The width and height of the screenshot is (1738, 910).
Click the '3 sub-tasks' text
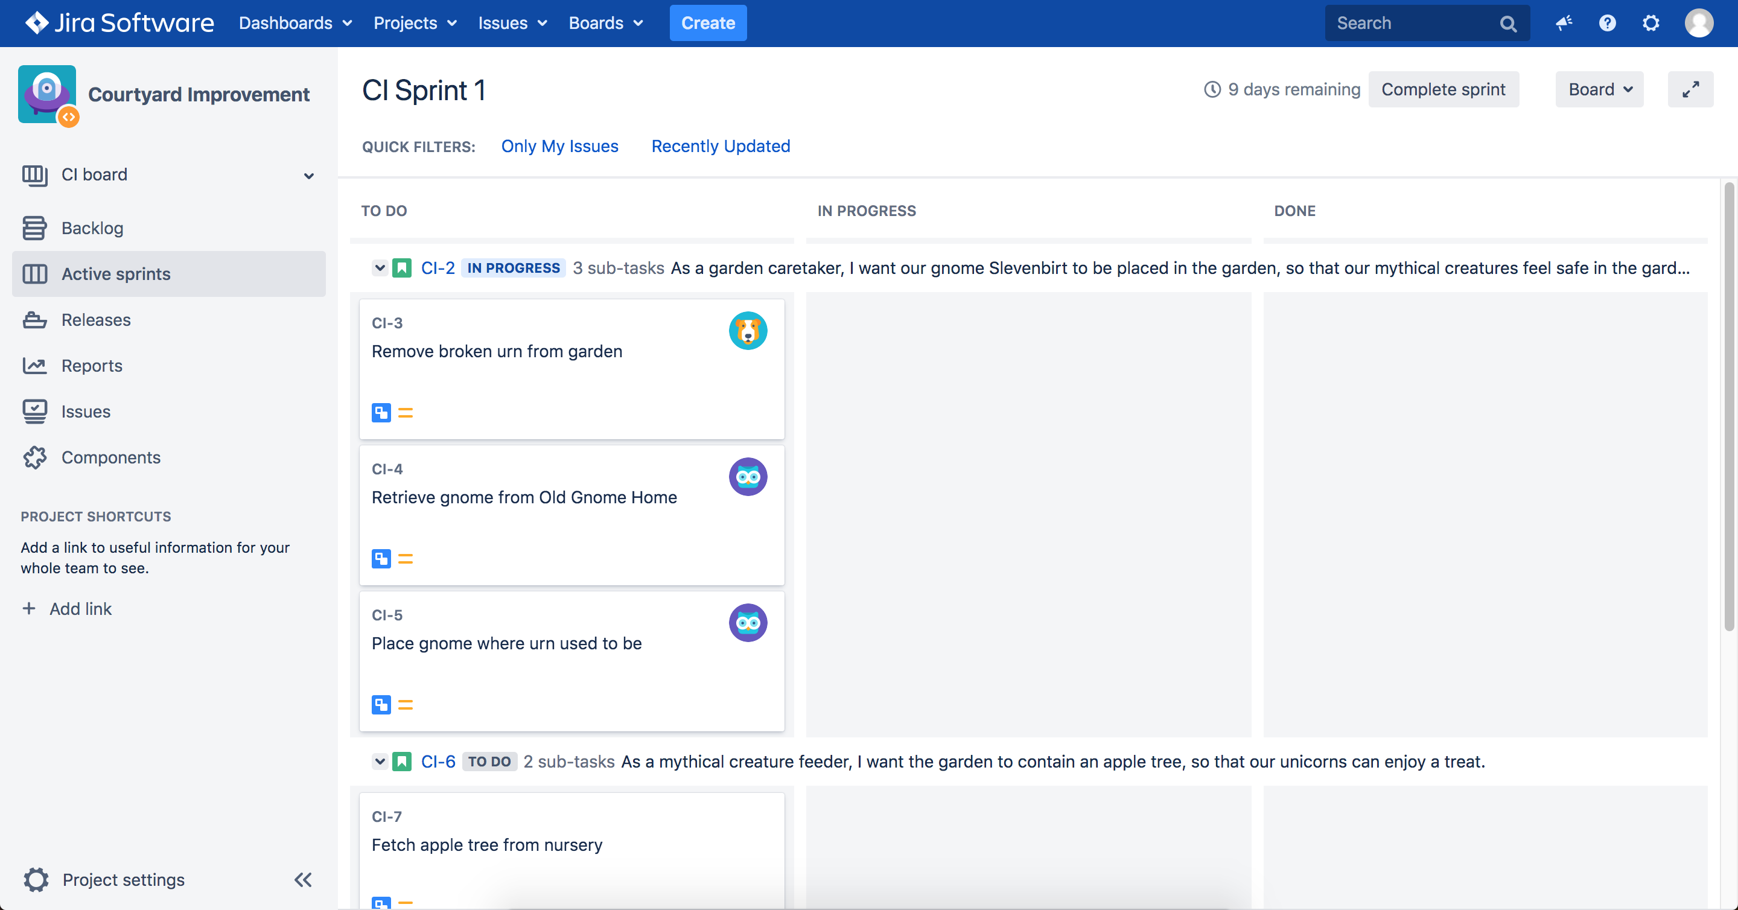tap(619, 269)
